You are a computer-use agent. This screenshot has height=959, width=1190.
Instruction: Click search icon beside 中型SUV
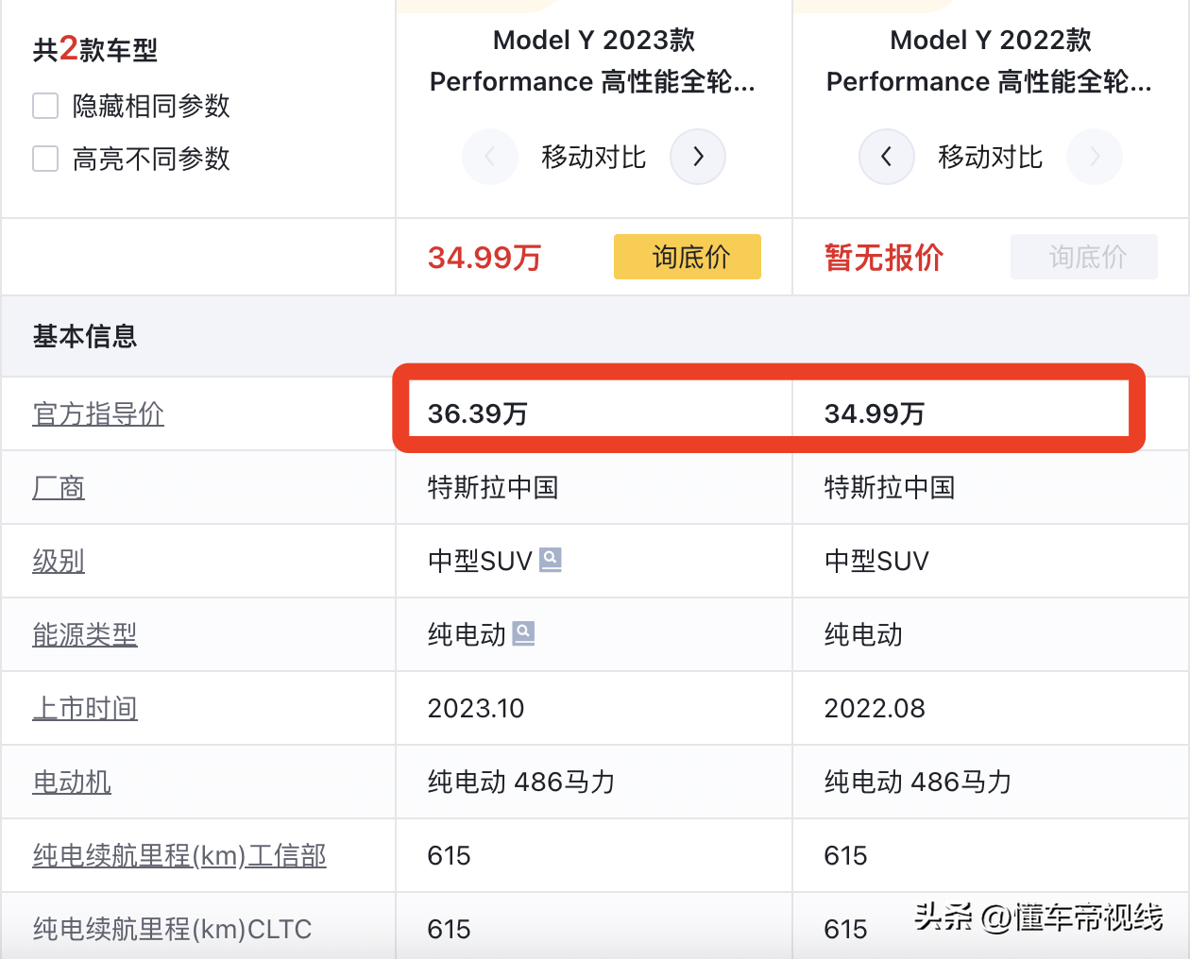tap(551, 560)
